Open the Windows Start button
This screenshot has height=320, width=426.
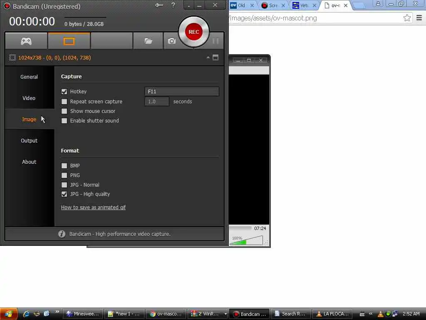tap(9, 314)
